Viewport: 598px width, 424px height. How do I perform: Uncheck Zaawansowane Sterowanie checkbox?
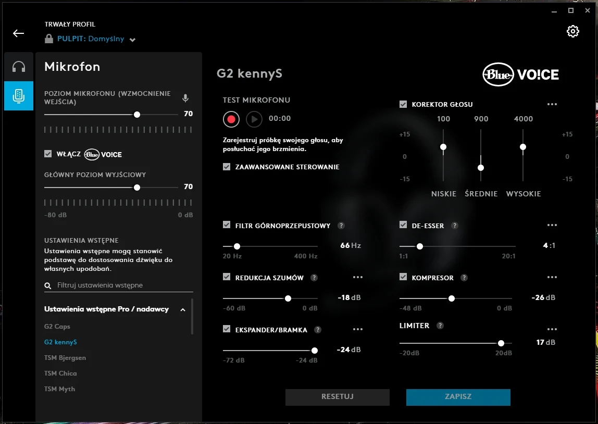227,167
